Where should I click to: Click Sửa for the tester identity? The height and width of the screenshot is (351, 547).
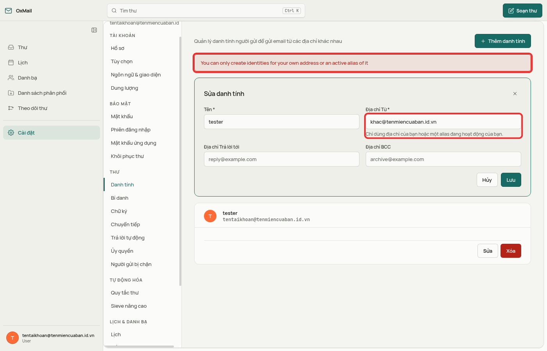pyautogui.click(x=488, y=251)
